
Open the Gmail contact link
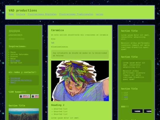click(x=13, y=82)
